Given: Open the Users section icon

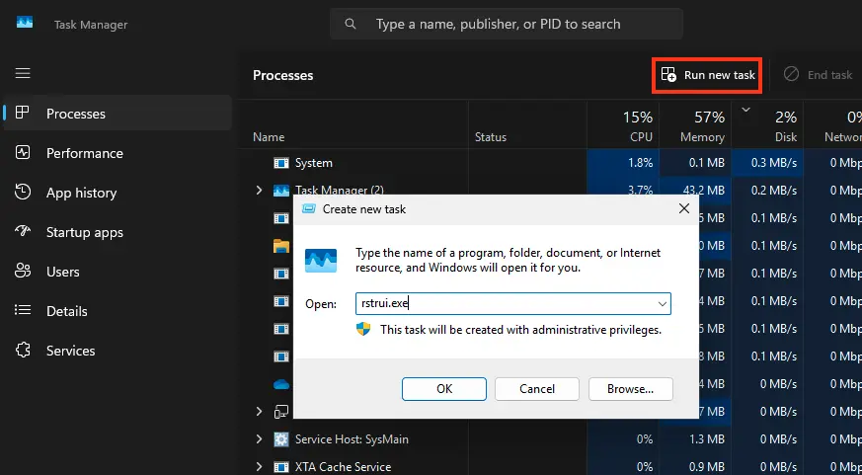Looking at the screenshot, I should click(x=24, y=272).
